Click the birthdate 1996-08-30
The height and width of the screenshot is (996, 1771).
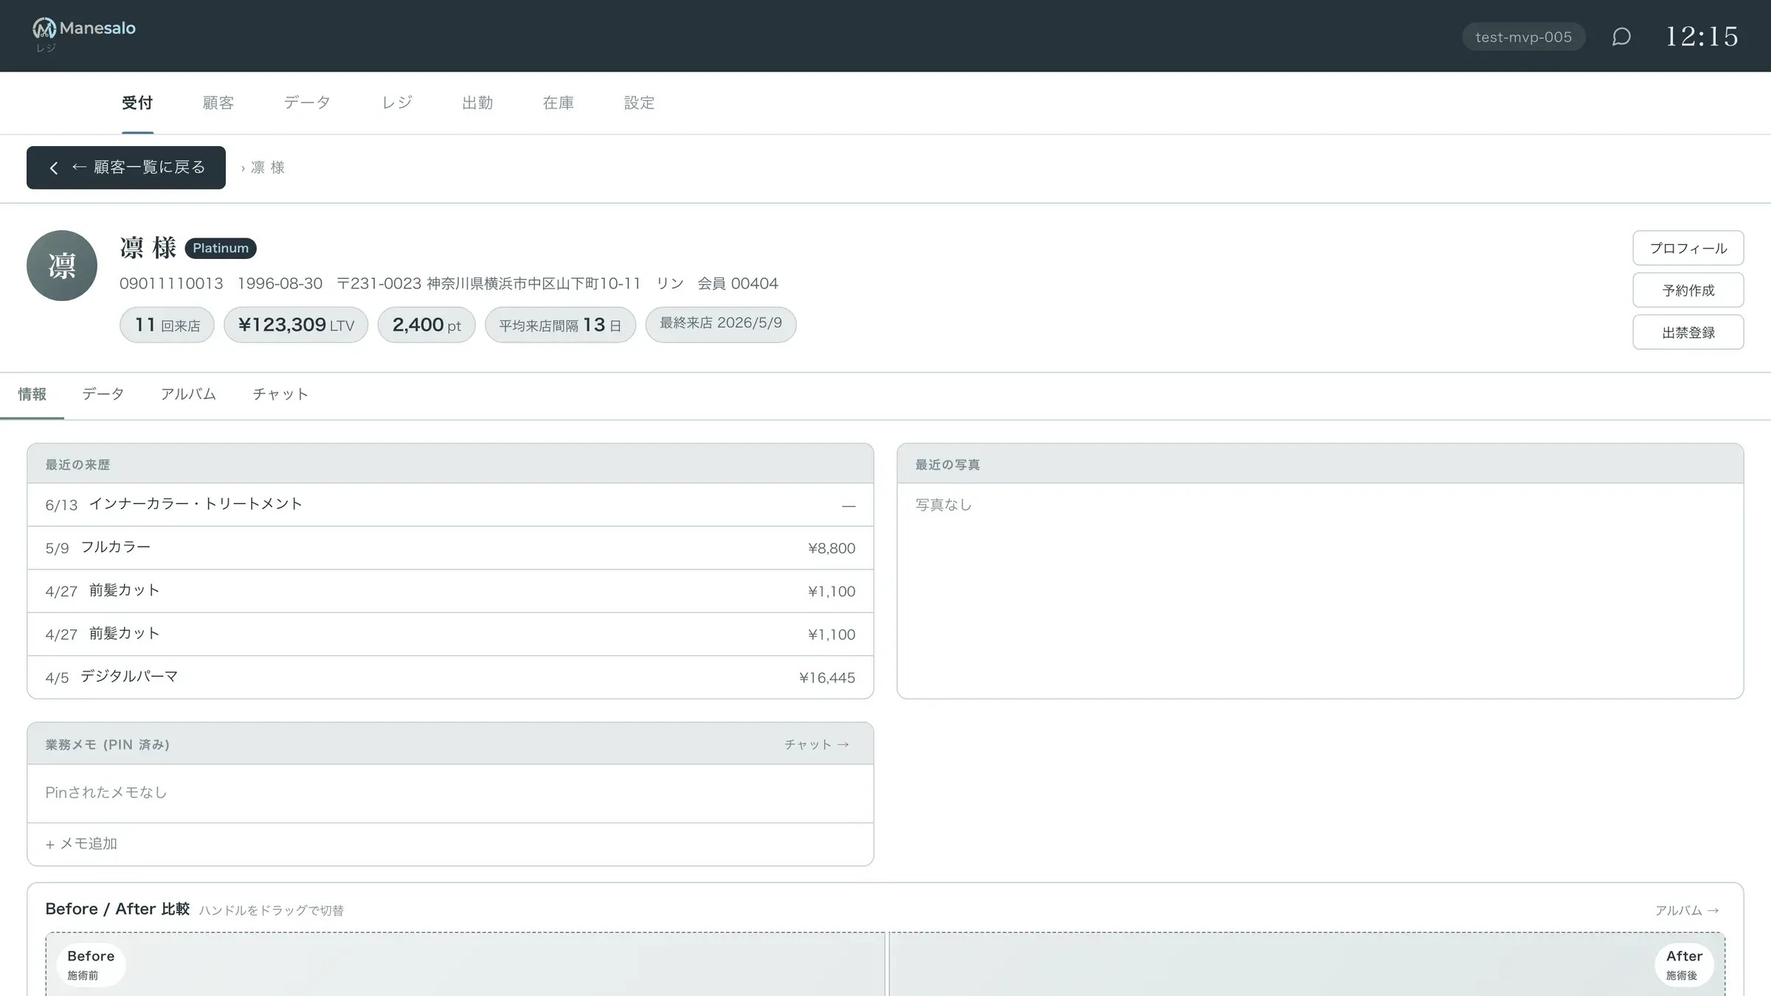coord(280,283)
